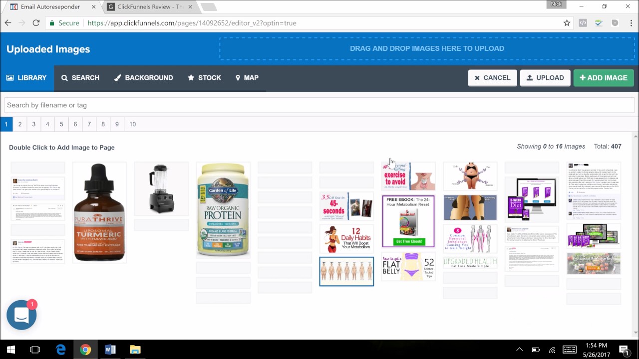The width and height of the screenshot is (639, 359).
Task: Click the filename or tag search field
Action: (x=319, y=105)
